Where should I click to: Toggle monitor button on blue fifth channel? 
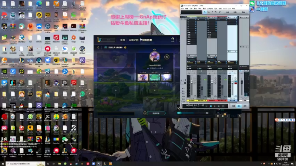pos(236,81)
